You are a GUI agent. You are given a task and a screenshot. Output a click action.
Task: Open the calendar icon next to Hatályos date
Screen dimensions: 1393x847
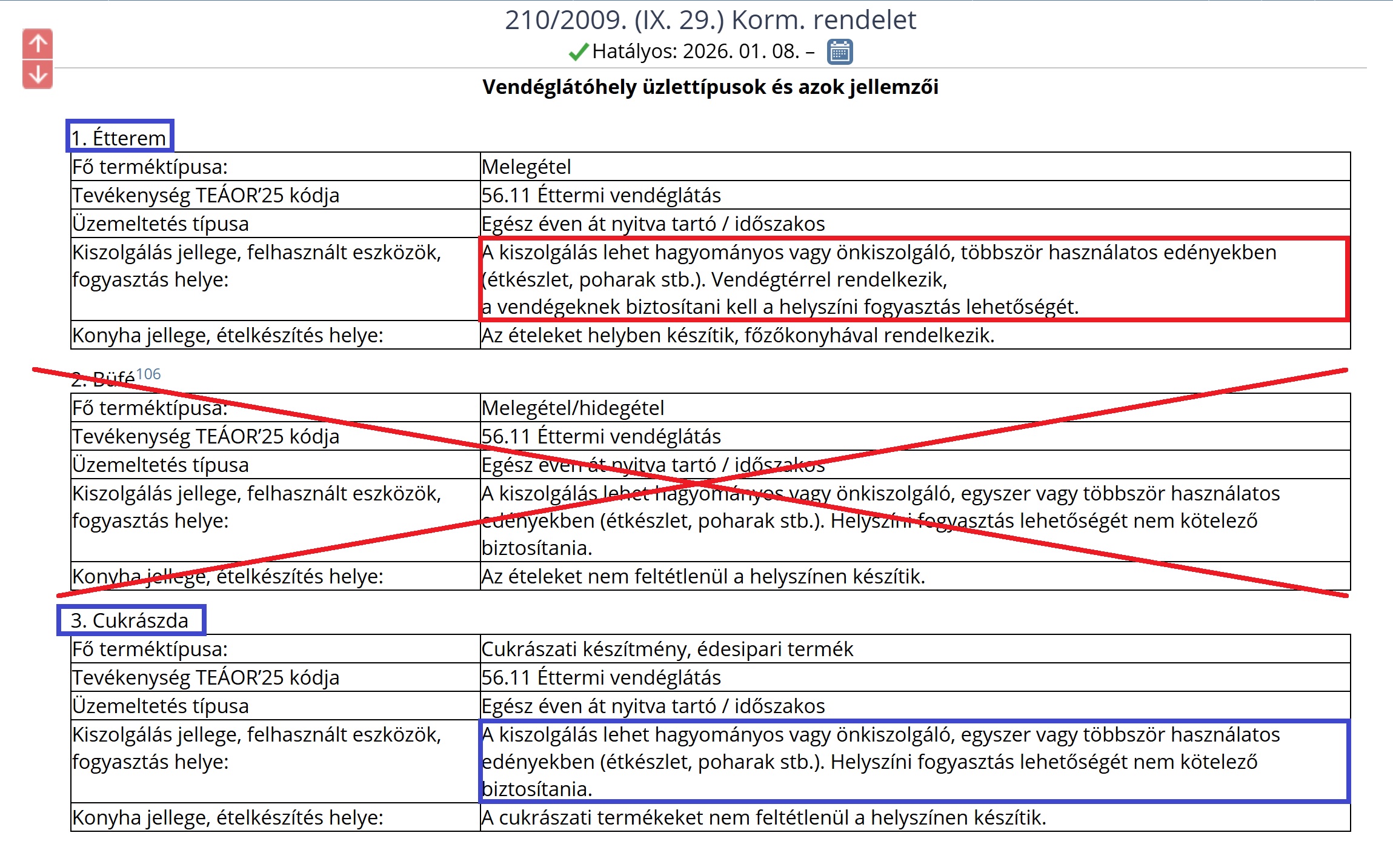[839, 52]
